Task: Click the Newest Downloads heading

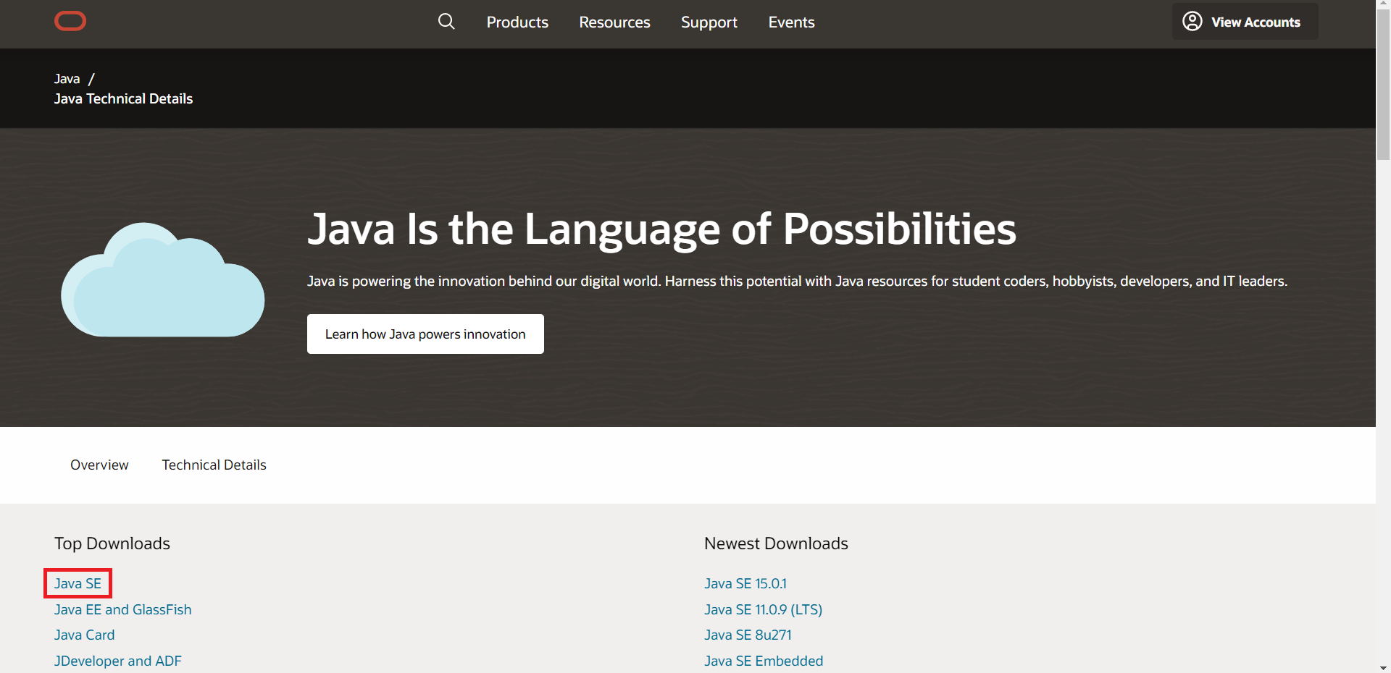Action: click(776, 543)
